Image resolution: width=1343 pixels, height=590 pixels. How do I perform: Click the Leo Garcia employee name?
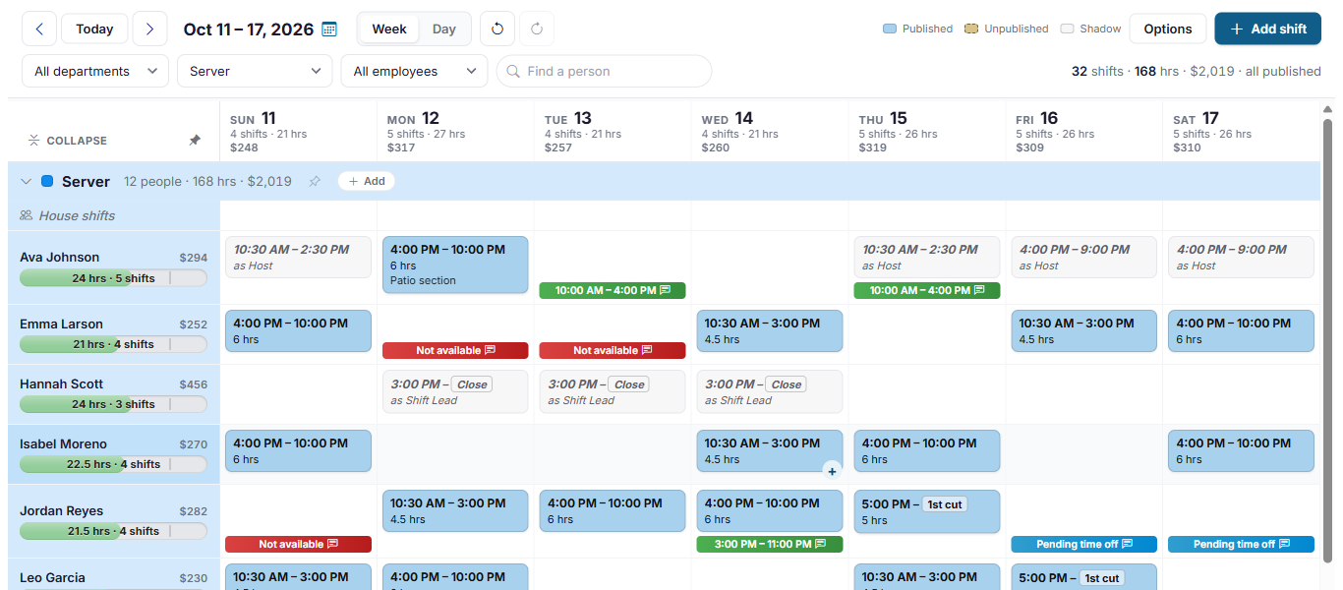click(52, 578)
